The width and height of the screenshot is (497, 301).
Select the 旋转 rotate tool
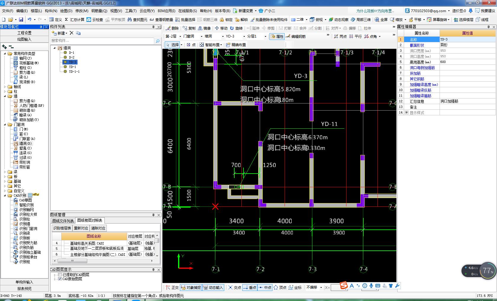(x=236, y=28)
